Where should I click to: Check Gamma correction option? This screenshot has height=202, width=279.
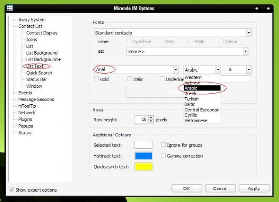pos(163,155)
